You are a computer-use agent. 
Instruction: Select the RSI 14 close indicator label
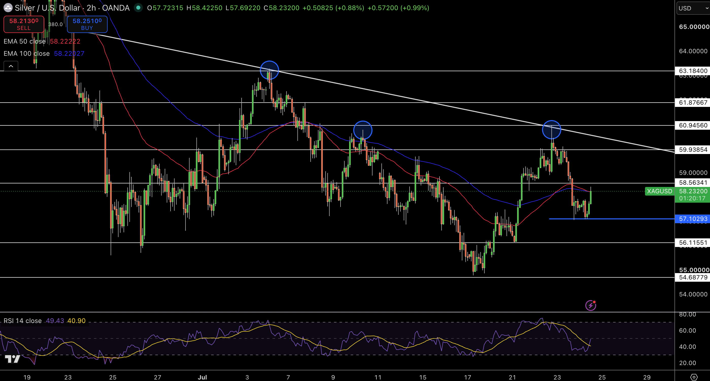[x=23, y=321]
